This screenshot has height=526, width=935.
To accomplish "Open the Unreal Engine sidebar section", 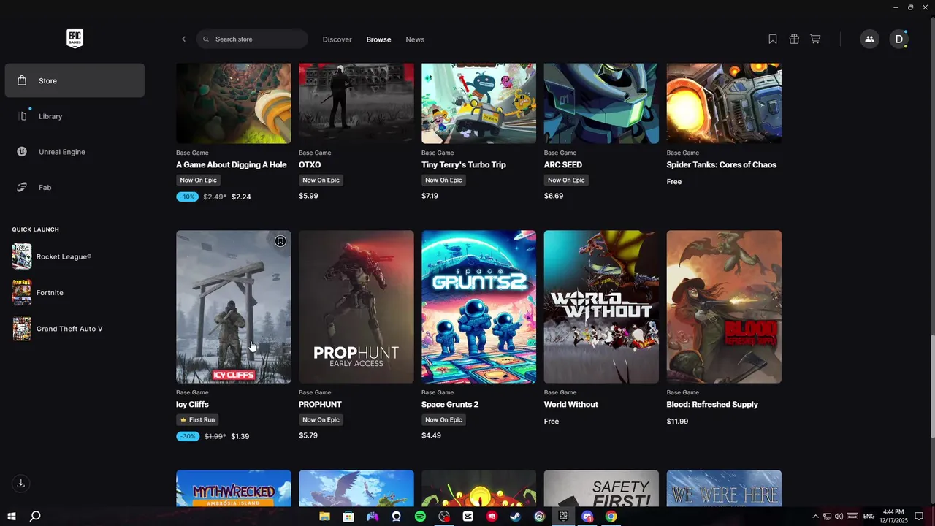I will (x=75, y=152).
